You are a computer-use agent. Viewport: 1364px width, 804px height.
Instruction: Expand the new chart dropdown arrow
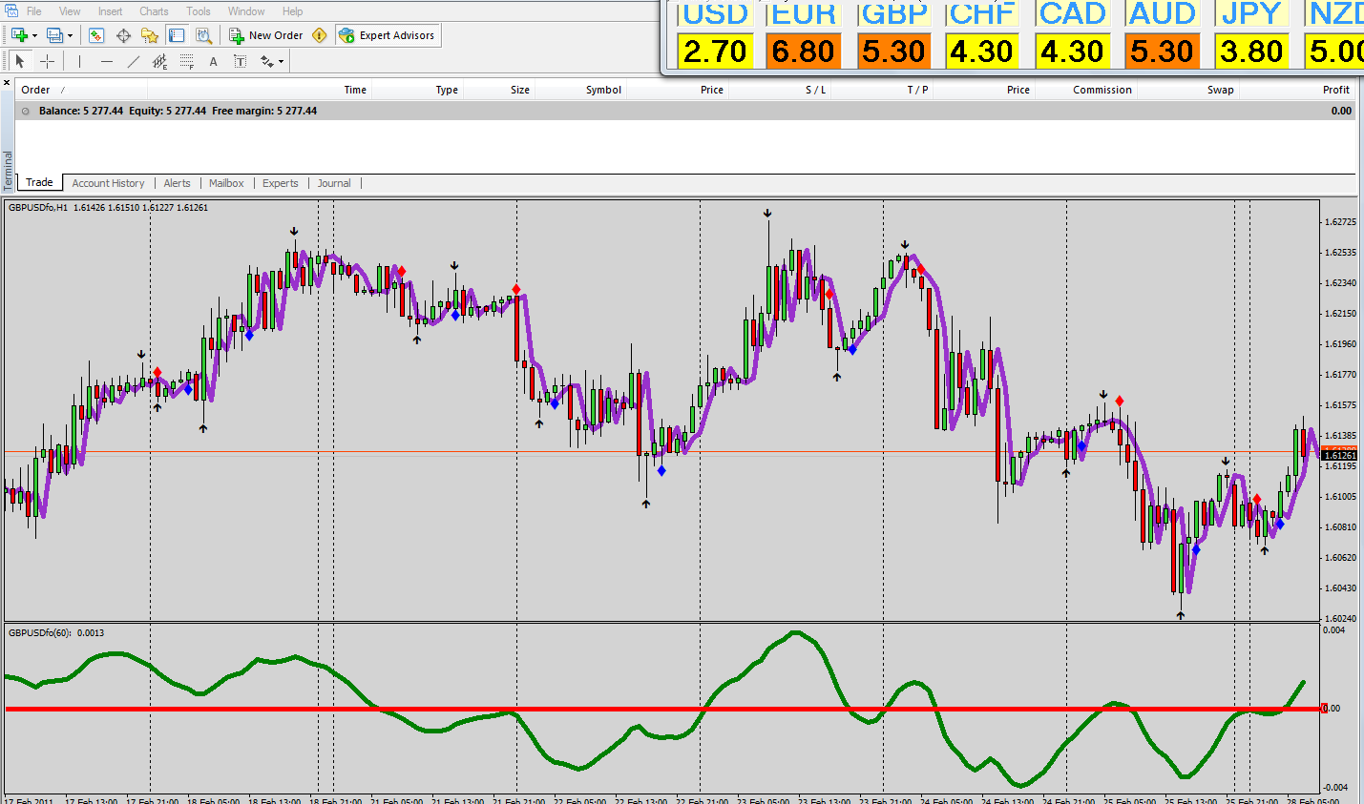pyautogui.click(x=34, y=36)
